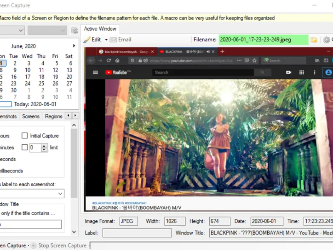Viewport: 333px width, 250px height.
Task: Enable the Initial Capture checkbox
Action: tap(25, 136)
